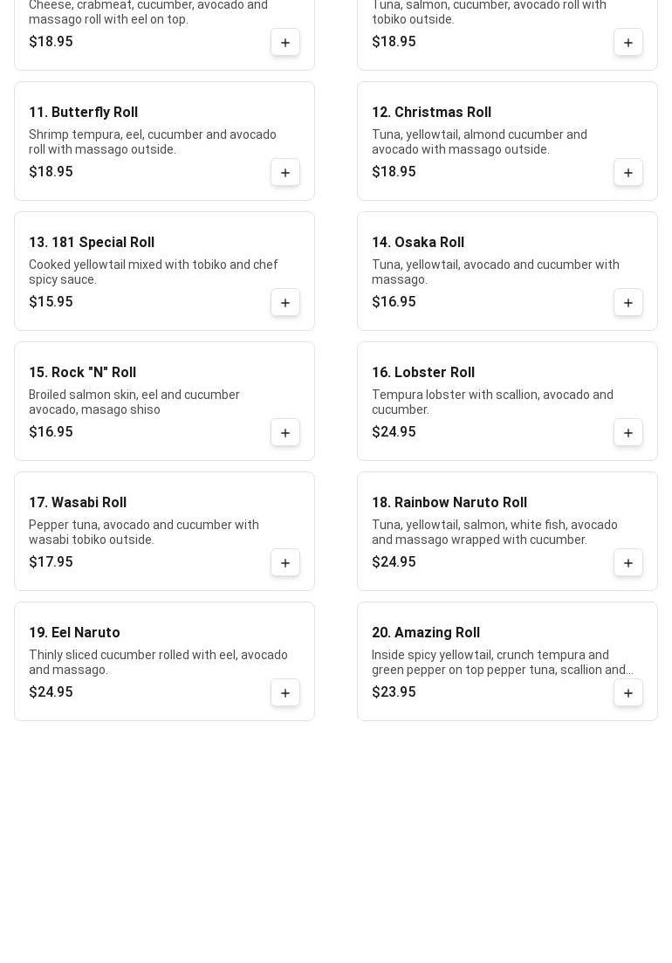
Task: Click plus icon on 15. Rock "N" Roll
Action: pos(285,433)
